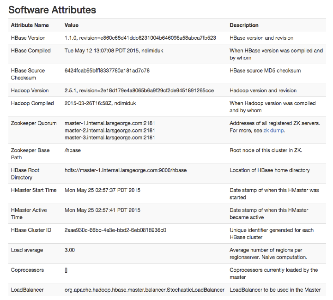The height and width of the screenshot is (300, 333).
Task: Click the Hadoop Version revision value
Action: tap(139, 90)
